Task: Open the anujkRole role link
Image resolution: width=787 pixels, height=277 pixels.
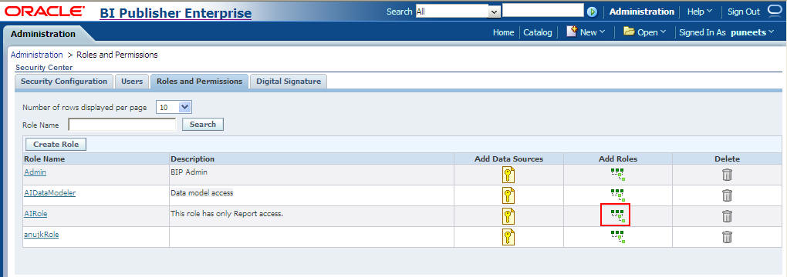Action: click(x=41, y=234)
